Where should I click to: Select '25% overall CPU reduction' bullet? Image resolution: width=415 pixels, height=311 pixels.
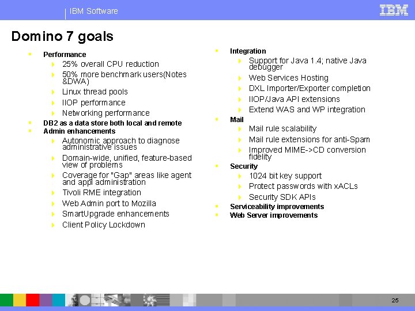click(110, 64)
